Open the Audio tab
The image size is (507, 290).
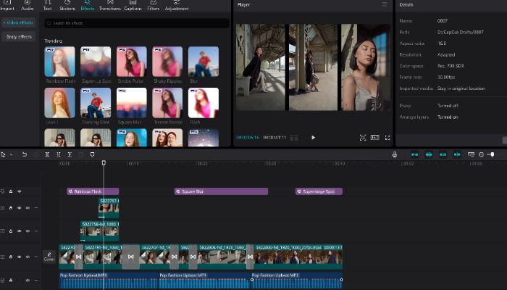[x=28, y=6]
